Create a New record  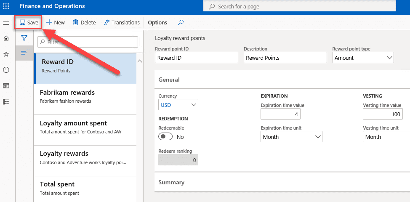56,22
